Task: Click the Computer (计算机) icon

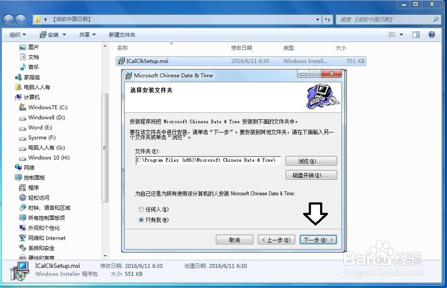Action: (18, 97)
